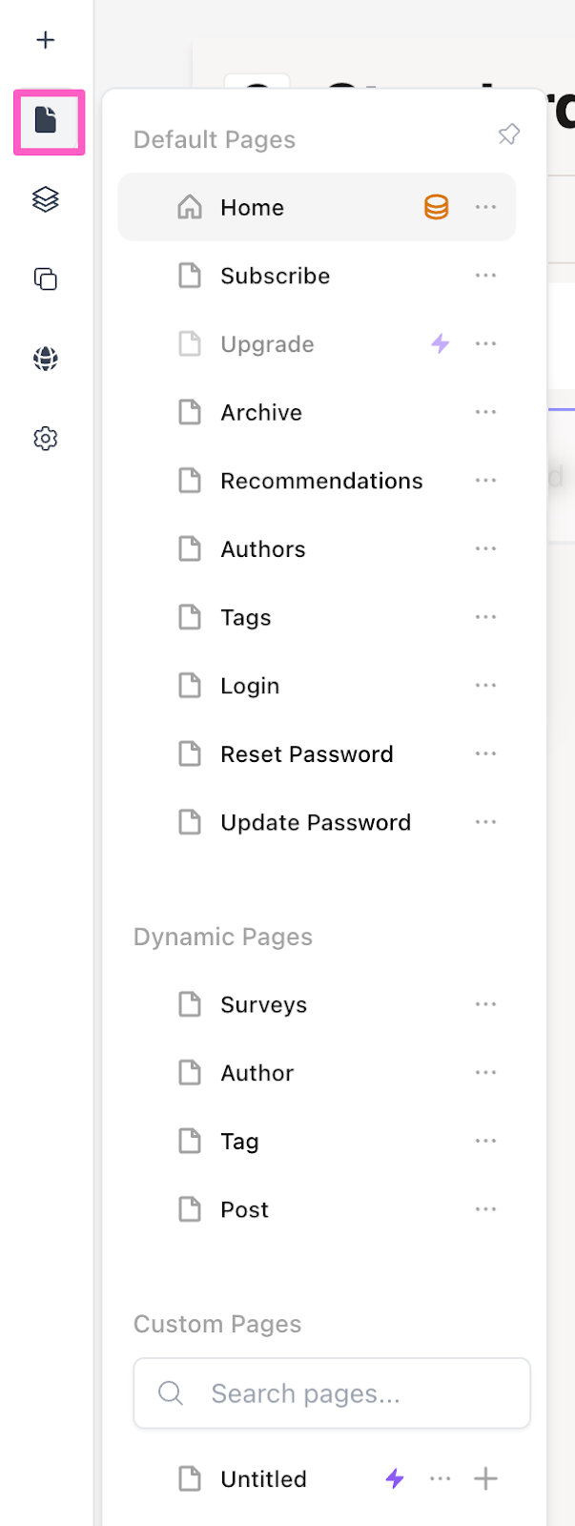Viewport: 575px width, 1526px height.
Task: Click the orange database icon on Home
Action: pos(436,207)
